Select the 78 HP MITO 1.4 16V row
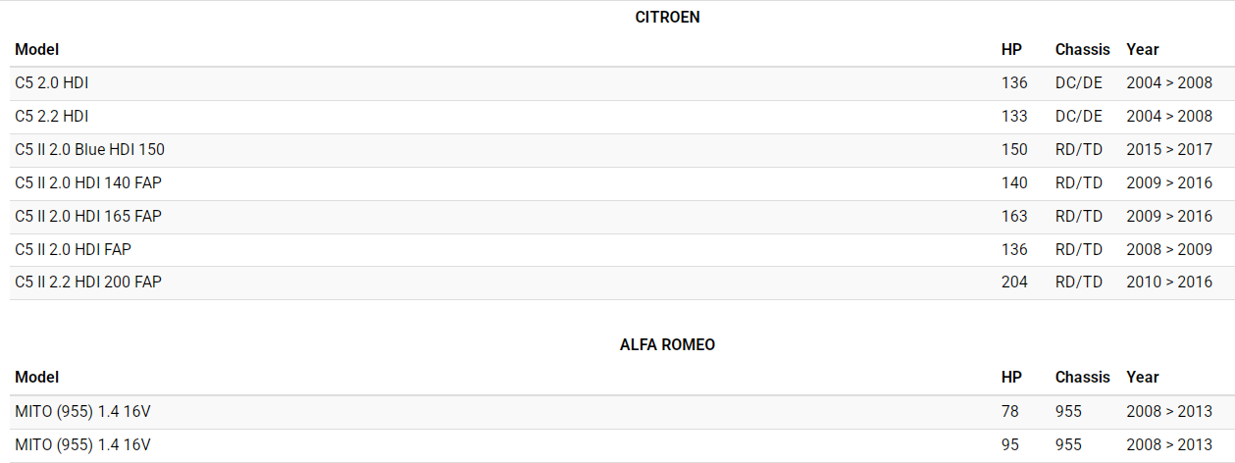This screenshot has width=1235, height=463. point(82,412)
